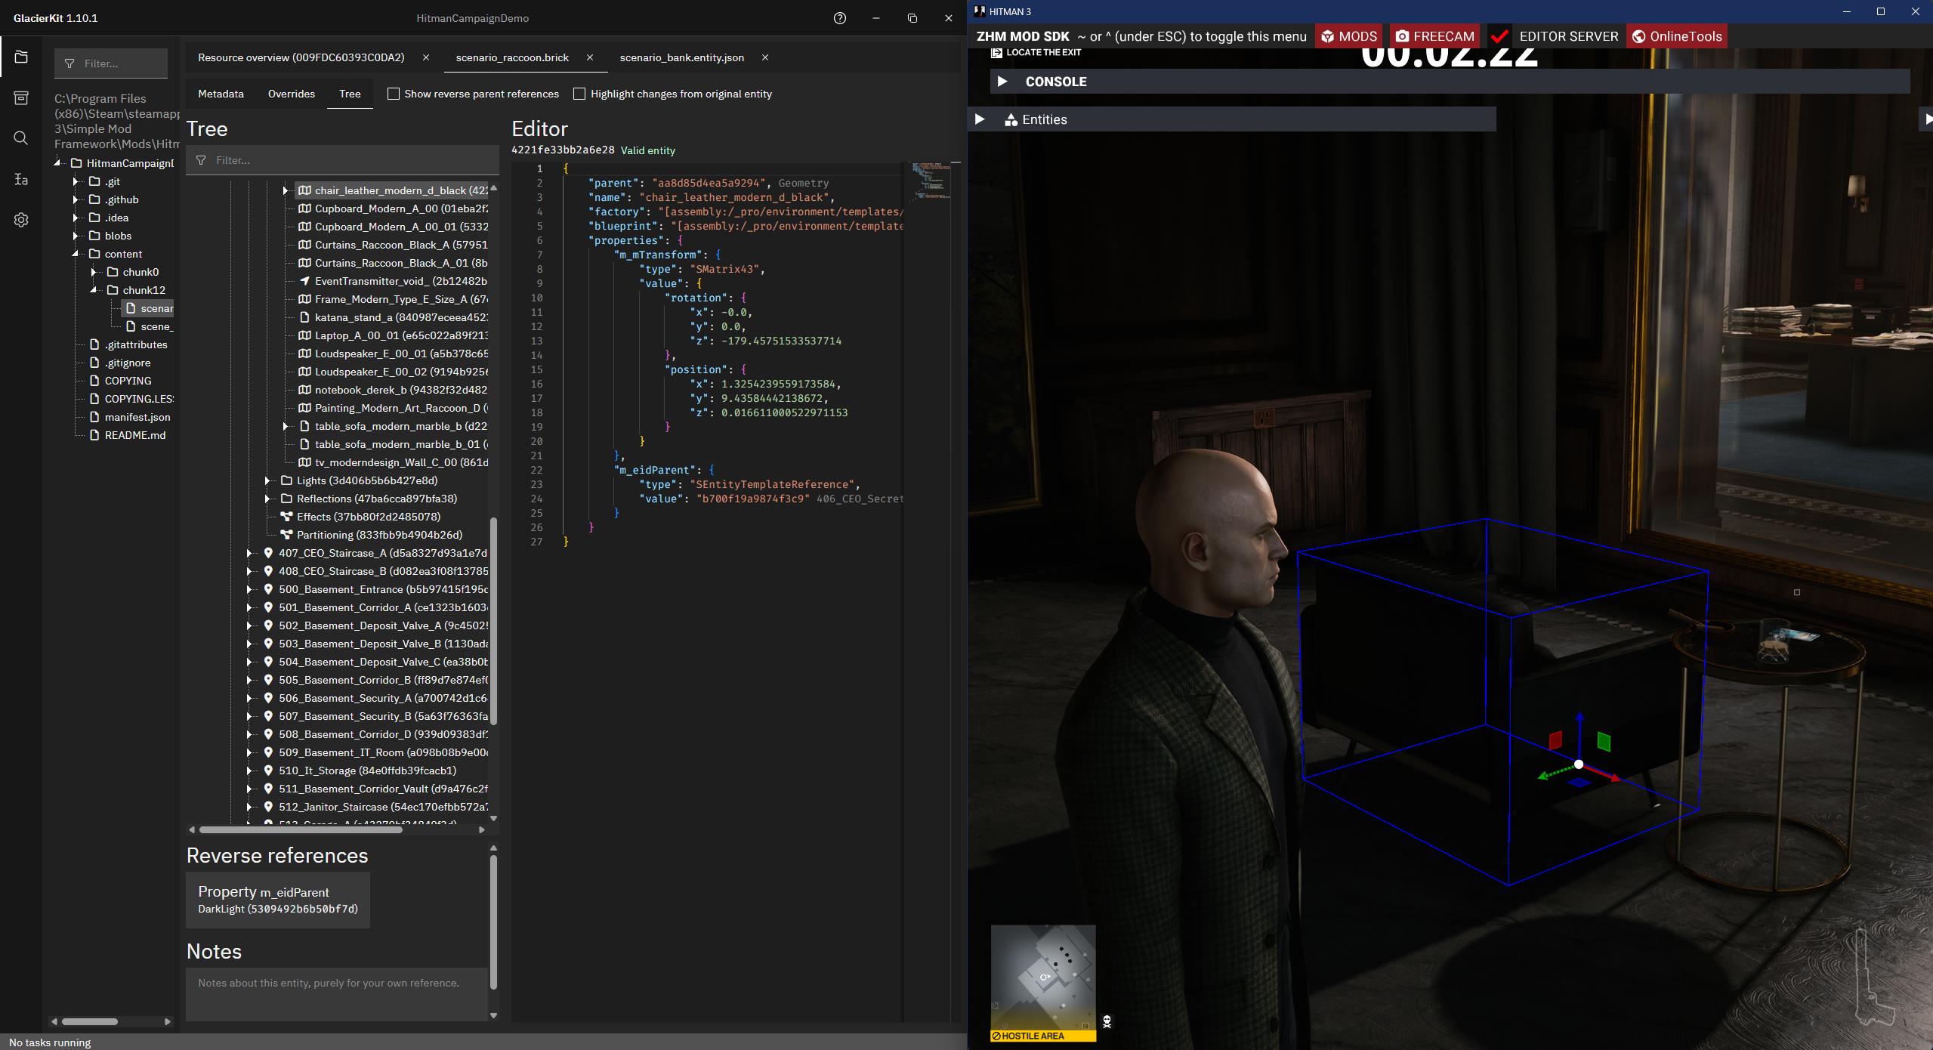The height and width of the screenshot is (1050, 1933).
Task: Click the funnel icon in Tree filter box
Action: click(201, 160)
